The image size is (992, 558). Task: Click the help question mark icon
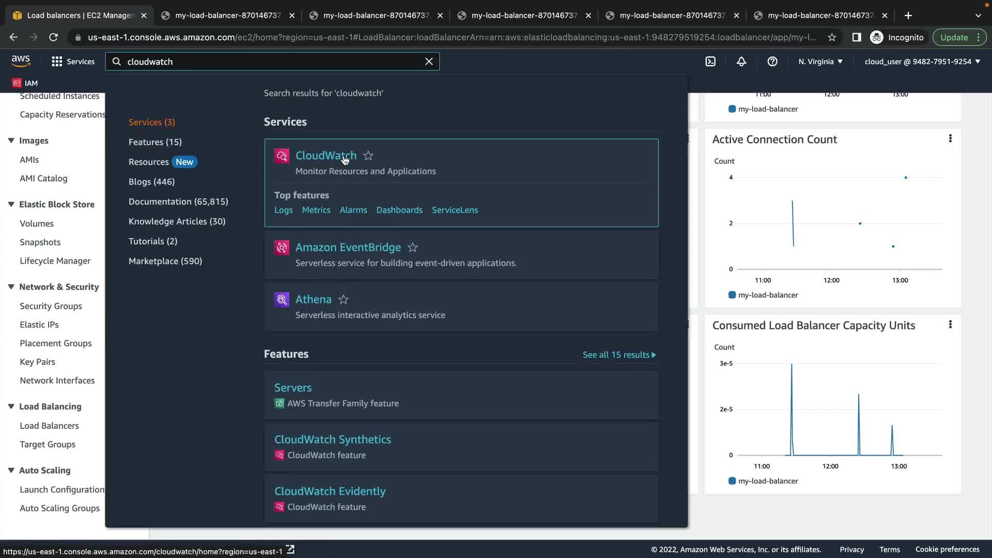772,61
